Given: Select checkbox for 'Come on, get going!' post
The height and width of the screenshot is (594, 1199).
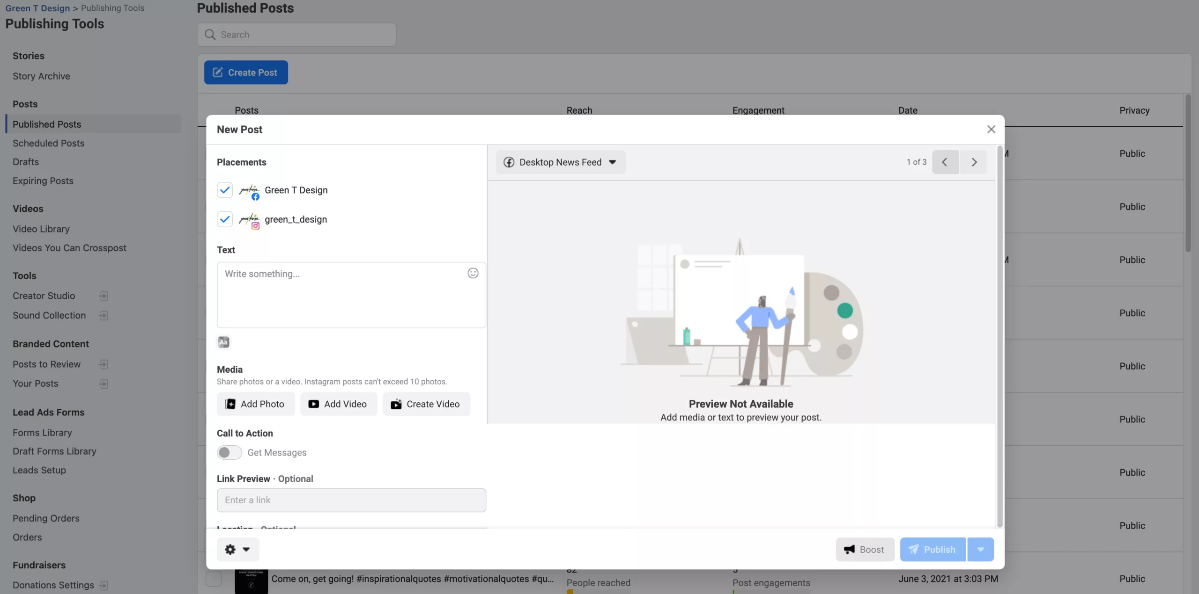Looking at the screenshot, I should click(x=214, y=579).
